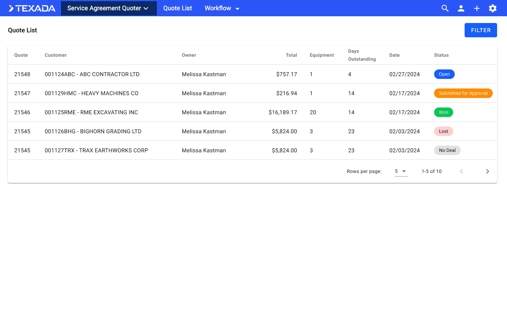Open the search icon in header
The image size is (507, 330).
pos(445,8)
